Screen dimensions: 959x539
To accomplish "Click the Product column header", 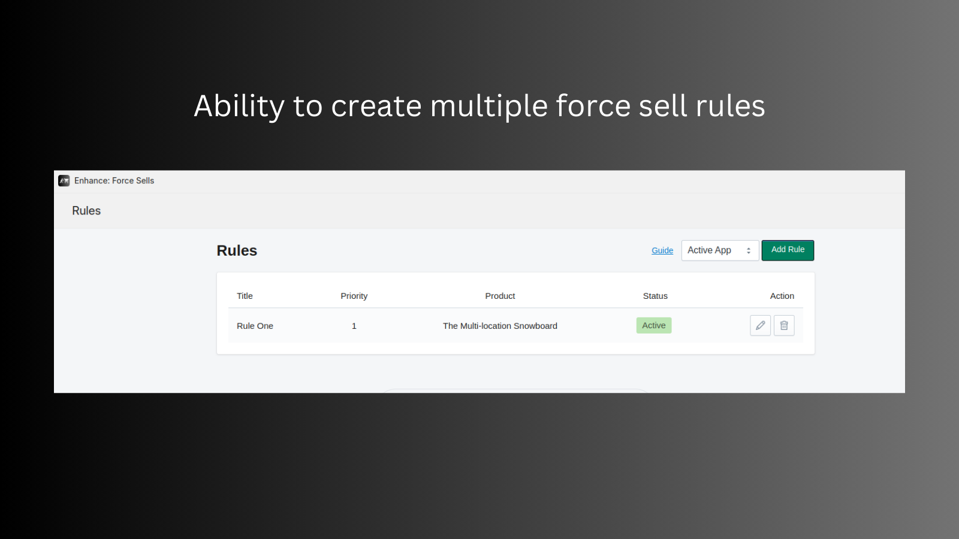I will point(500,296).
